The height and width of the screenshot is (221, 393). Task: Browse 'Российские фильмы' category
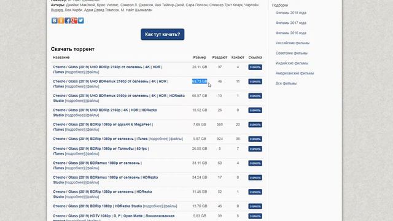coord(292,43)
